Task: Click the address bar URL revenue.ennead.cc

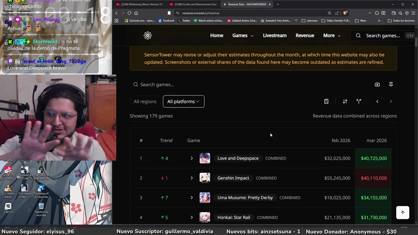Action: click(201, 13)
